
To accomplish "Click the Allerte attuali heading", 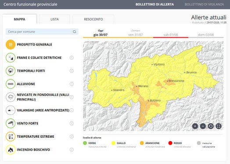I will (209, 18).
